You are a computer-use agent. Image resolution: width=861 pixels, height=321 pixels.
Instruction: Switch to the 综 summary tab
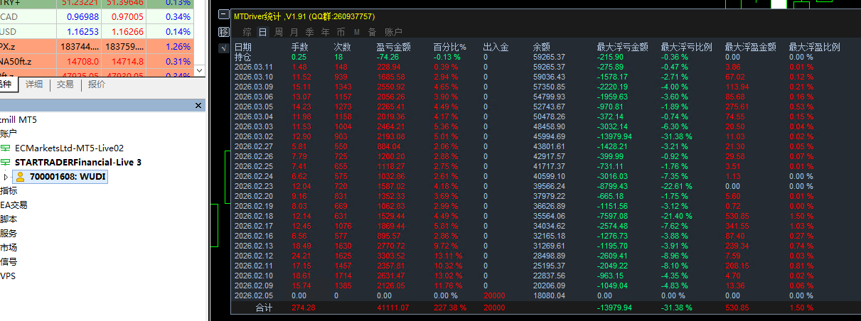(x=247, y=32)
